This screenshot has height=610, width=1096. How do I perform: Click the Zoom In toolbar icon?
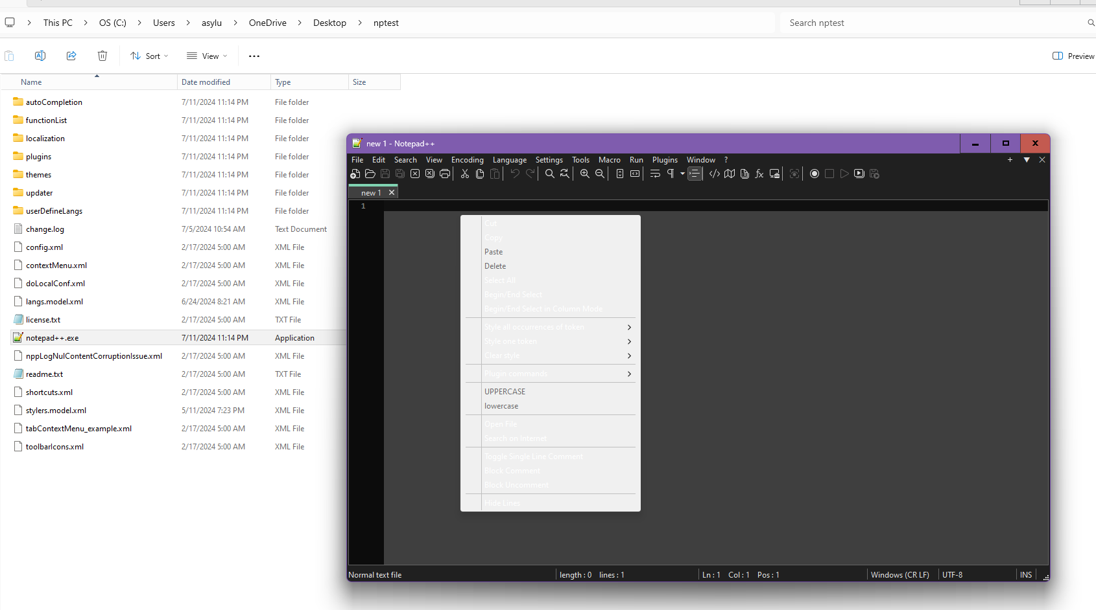tap(585, 174)
